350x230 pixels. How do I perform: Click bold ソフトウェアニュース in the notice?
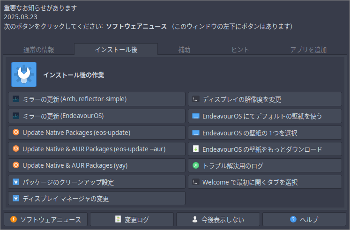pos(136,26)
